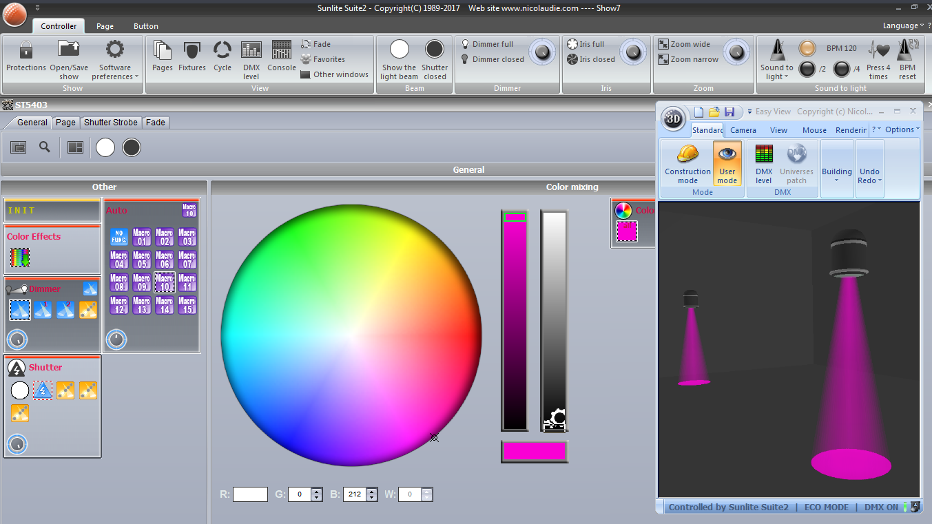The image size is (932, 524).
Task: Turn the Dimmer ribbon knob
Action: [542, 52]
